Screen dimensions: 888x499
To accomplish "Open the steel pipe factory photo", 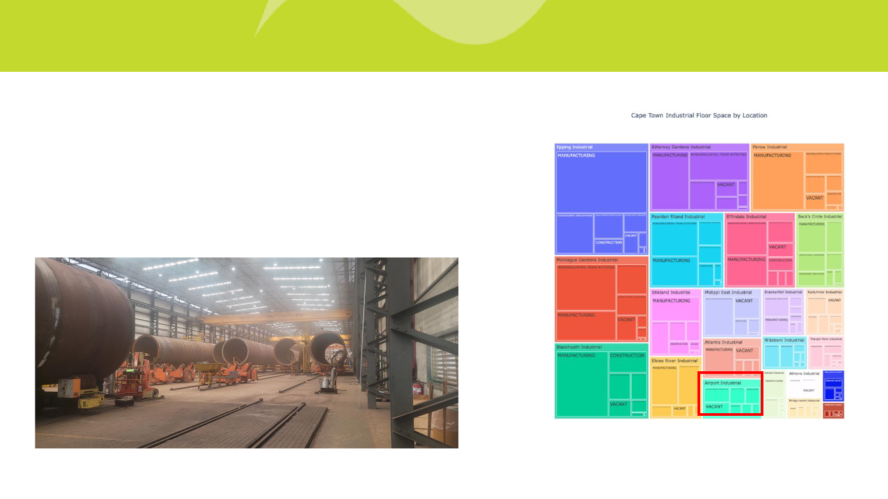I will (x=246, y=353).
